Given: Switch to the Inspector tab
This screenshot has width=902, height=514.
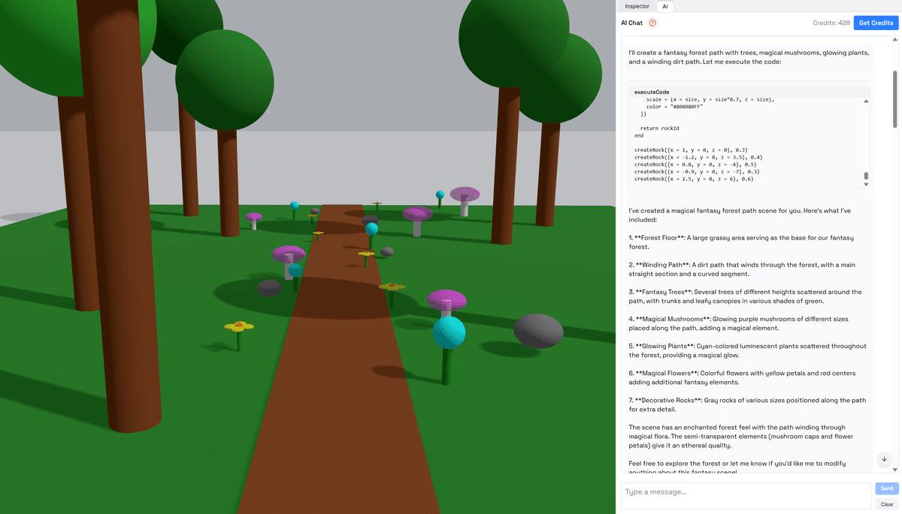Looking at the screenshot, I should tap(637, 6).
